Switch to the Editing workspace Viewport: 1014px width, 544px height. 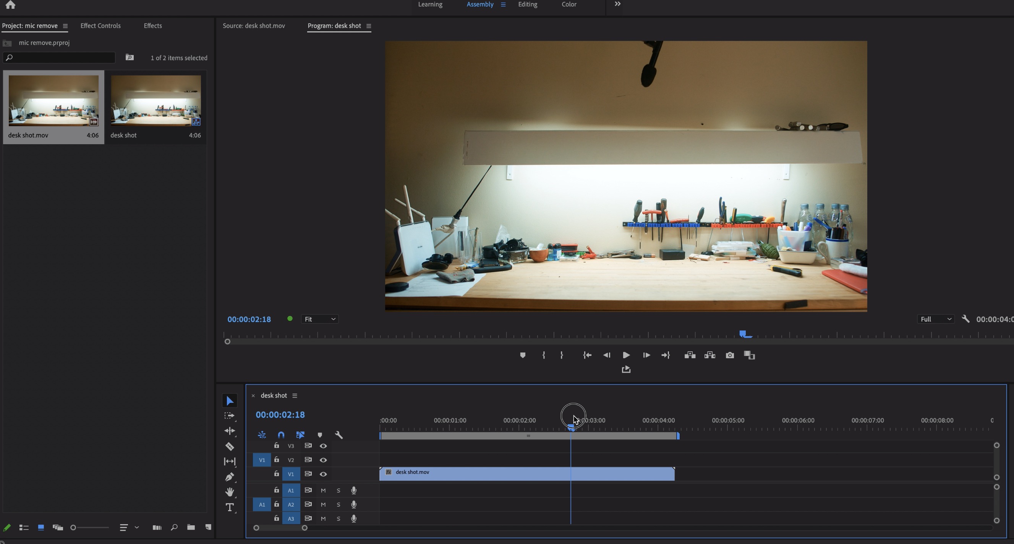click(x=528, y=4)
